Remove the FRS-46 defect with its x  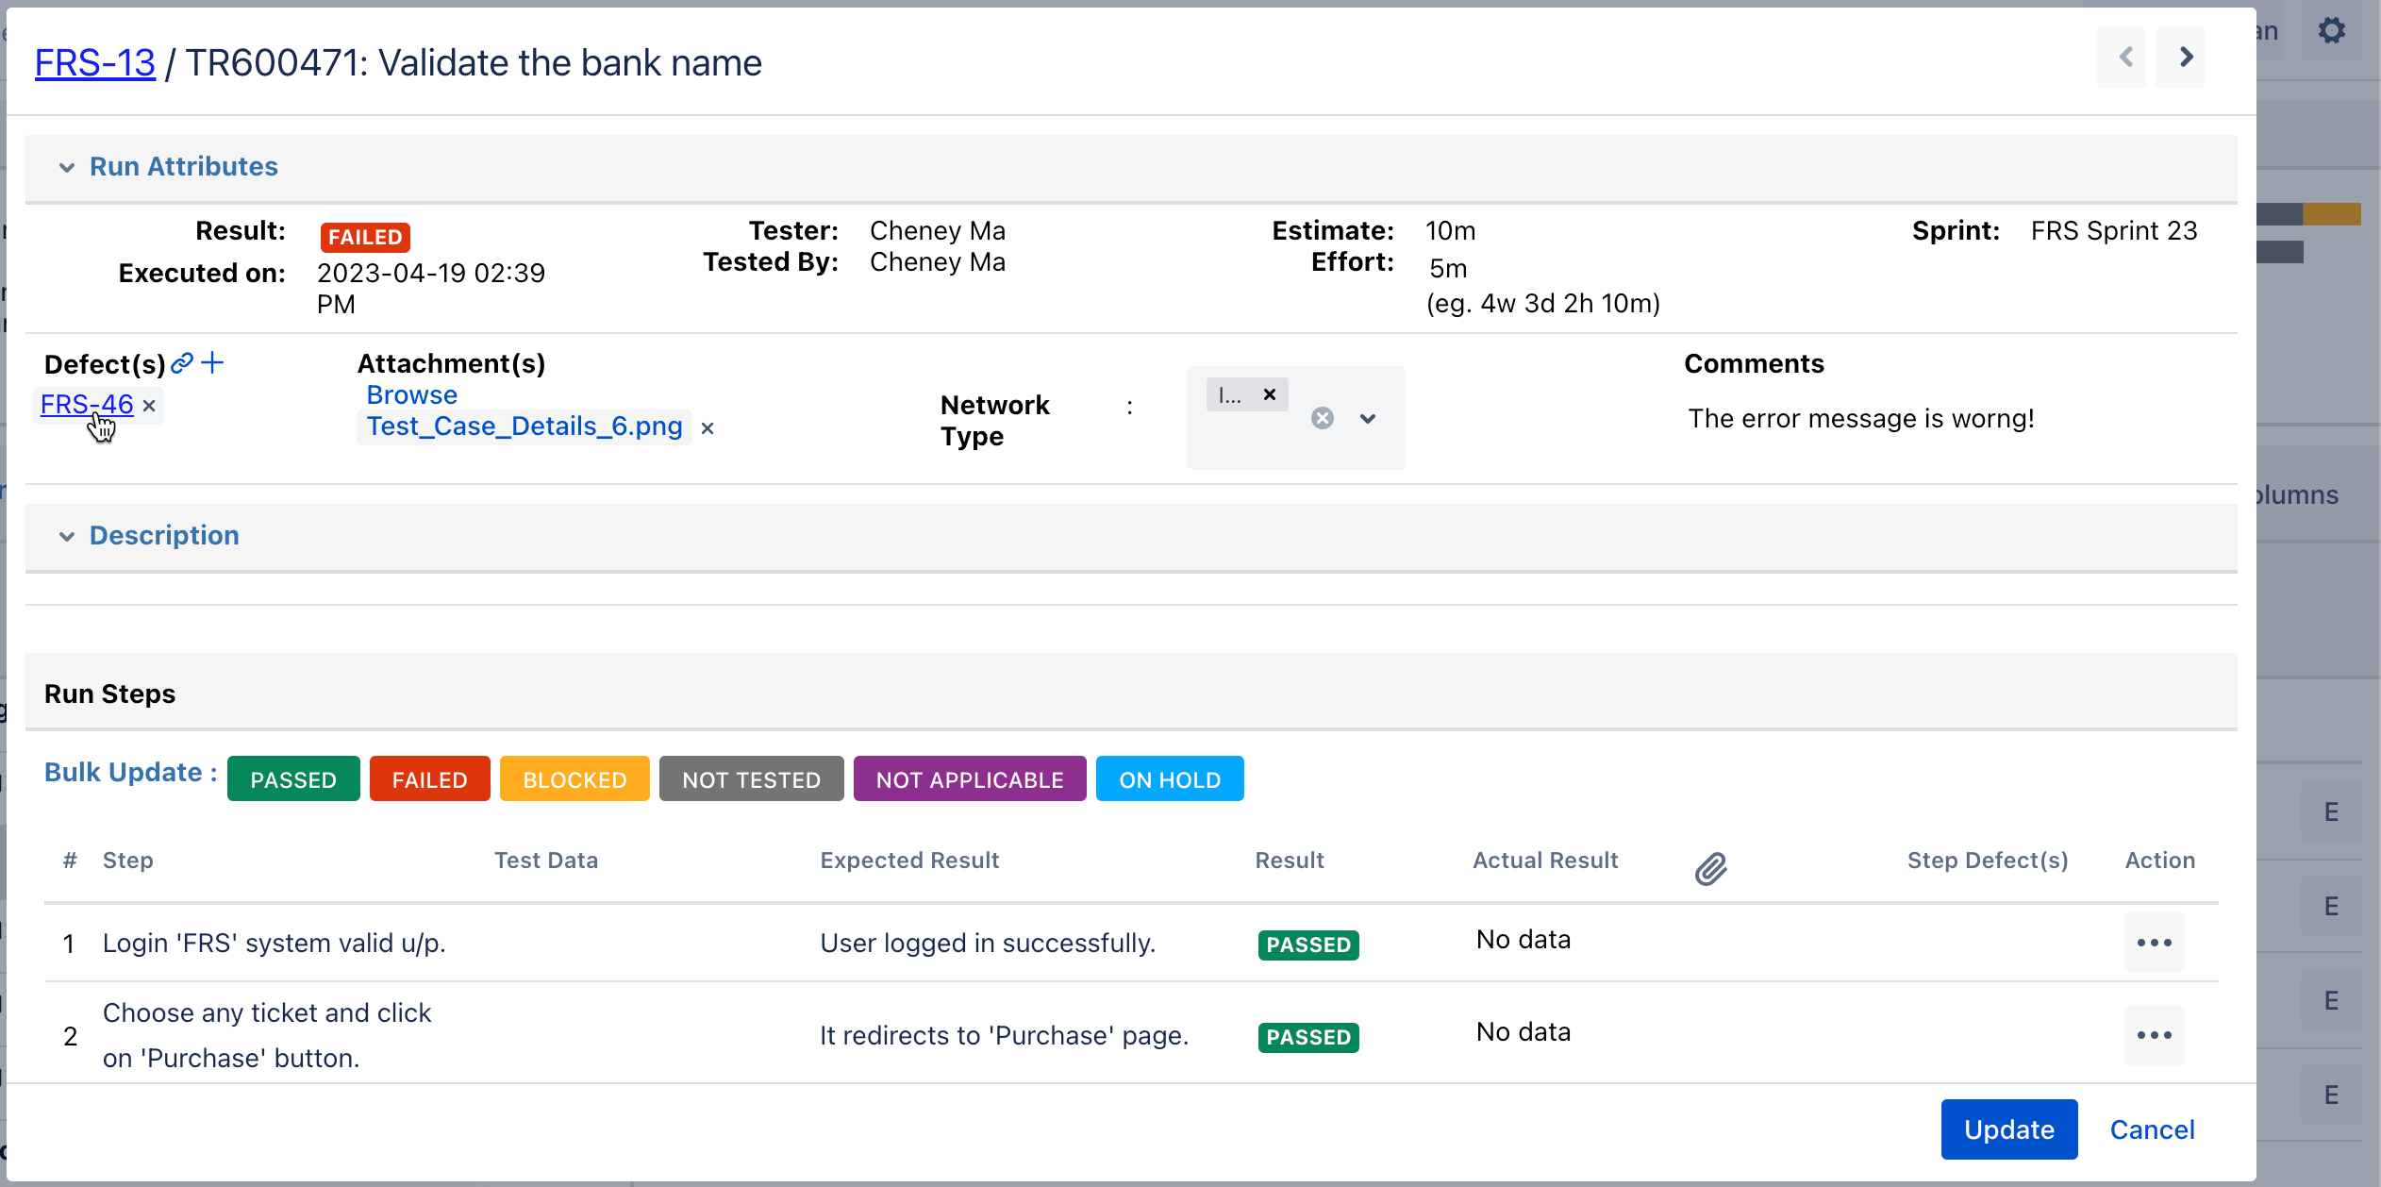tap(149, 406)
